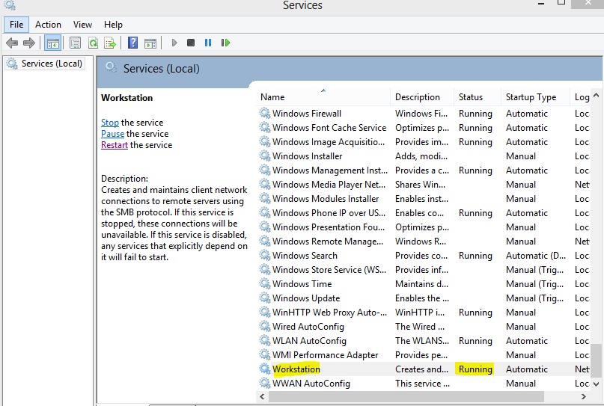Viewport: 604px width, 406px height.
Task: Select Windows Presentation Fou... service
Action: coord(328,227)
